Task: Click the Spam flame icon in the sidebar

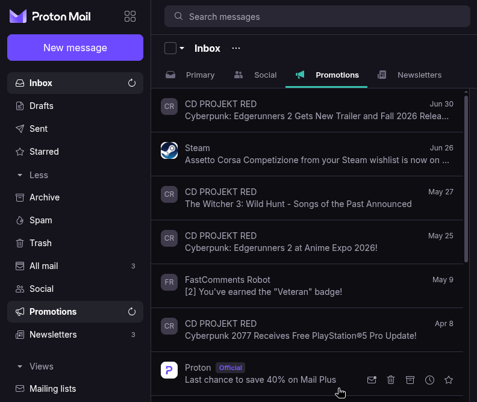Action: click(20, 220)
